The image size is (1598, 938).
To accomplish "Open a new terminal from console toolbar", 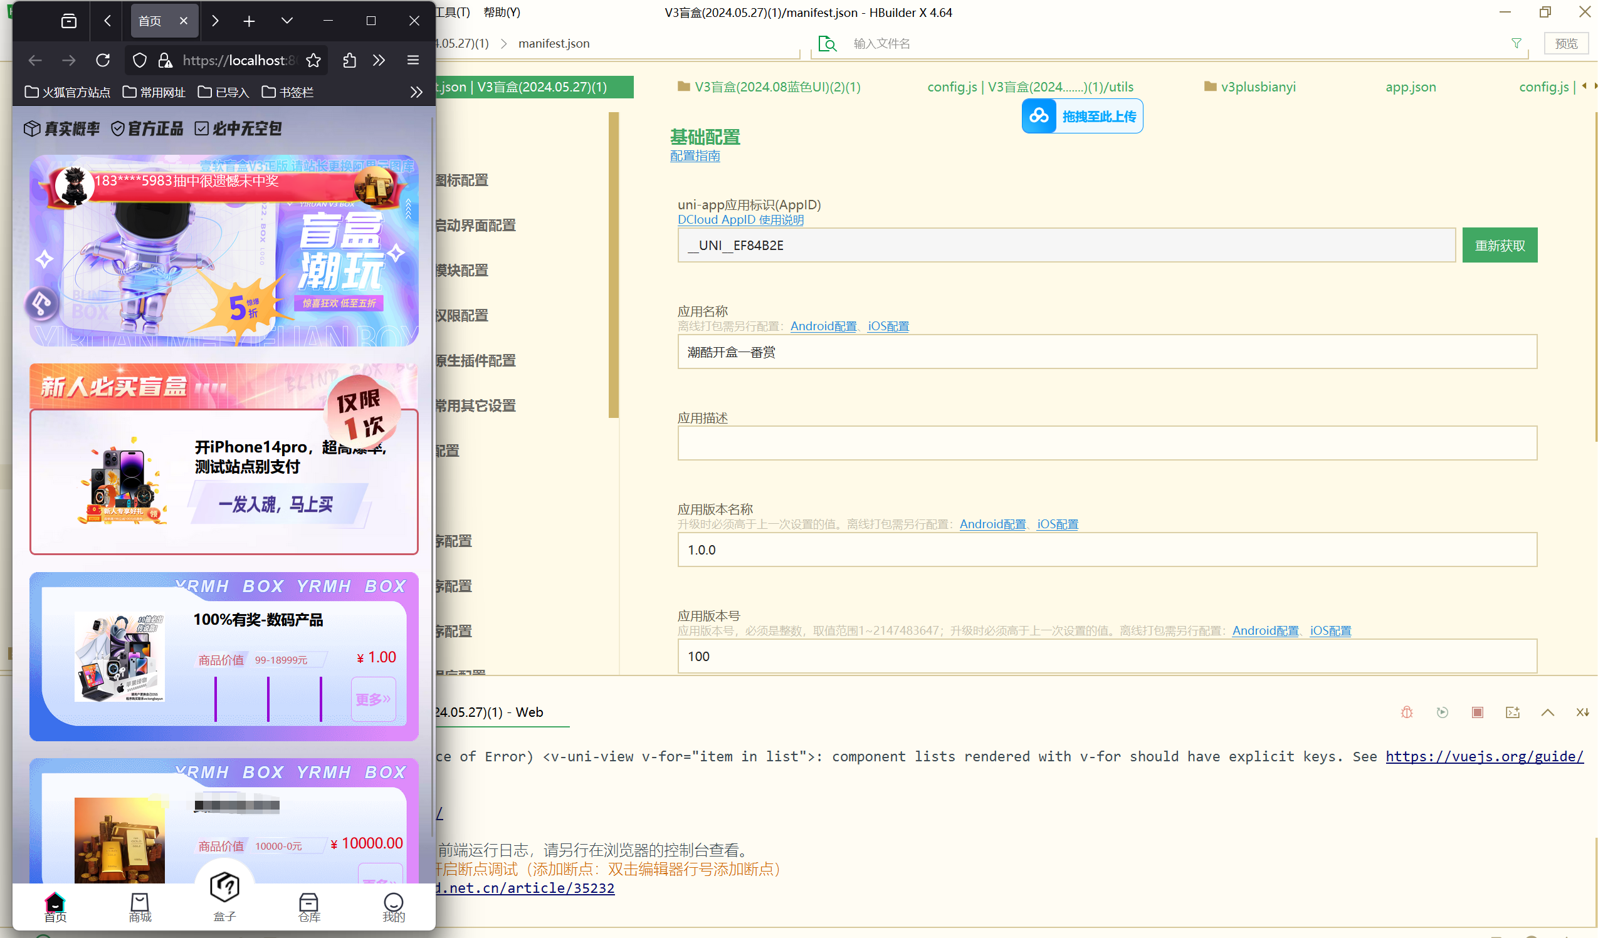I will coord(1512,712).
